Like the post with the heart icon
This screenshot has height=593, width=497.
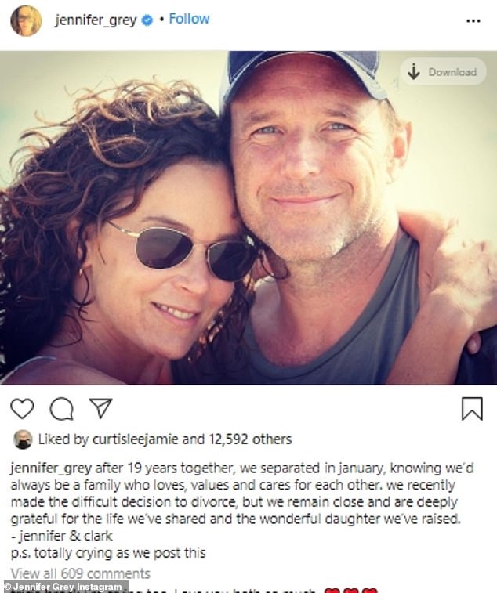point(23,408)
